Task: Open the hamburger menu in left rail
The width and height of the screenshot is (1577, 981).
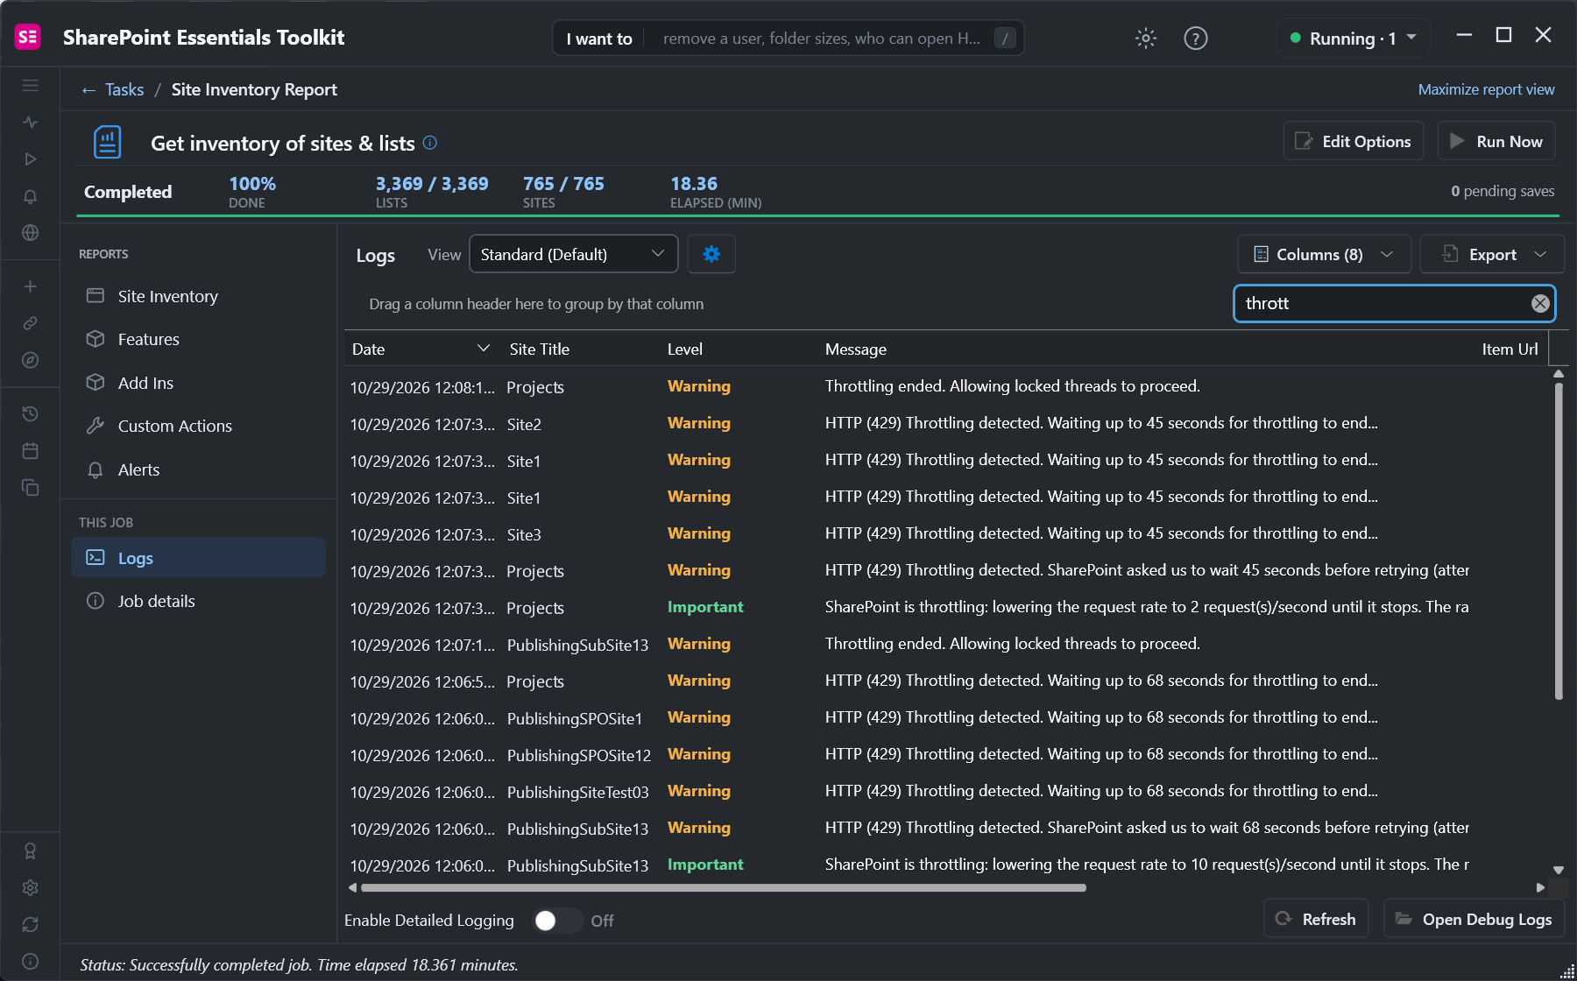Action: pos(30,85)
